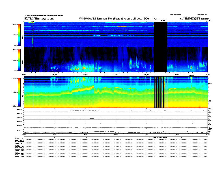Click the vertical black Cal line in TNR panel
This screenshot has width=224, height=173.
[33, 92]
